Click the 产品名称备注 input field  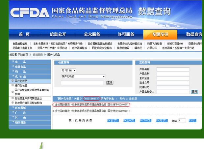pos(173,92)
